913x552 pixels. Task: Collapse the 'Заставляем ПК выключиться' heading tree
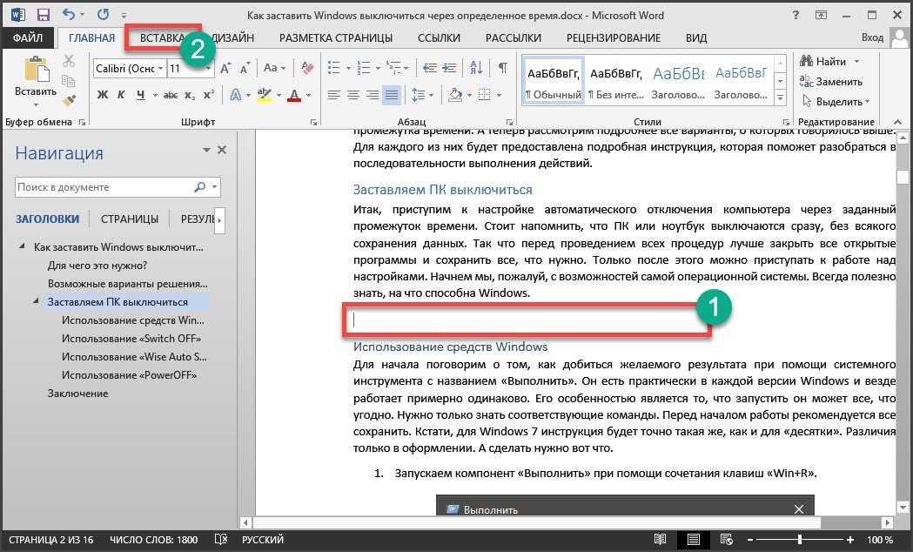(x=36, y=301)
